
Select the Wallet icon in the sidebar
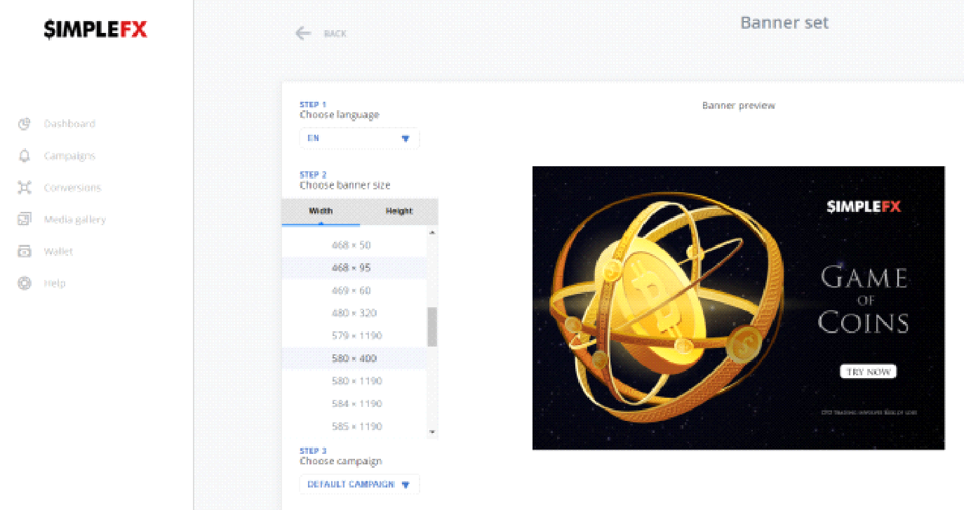click(x=25, y=251)
